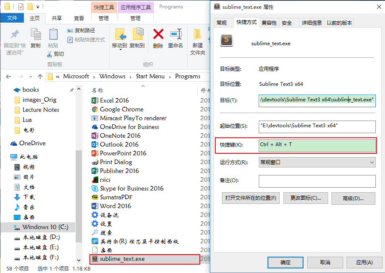Click the red X Delete icon
385x273 pixels.
click(158, 34)
